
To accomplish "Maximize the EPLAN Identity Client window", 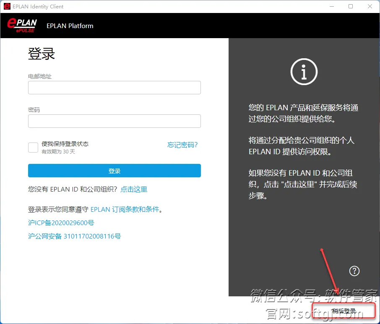I will click(351, 6).
